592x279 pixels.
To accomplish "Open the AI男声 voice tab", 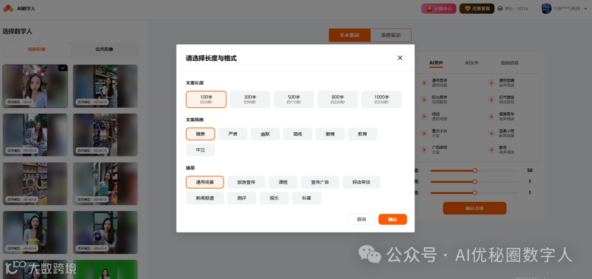I will (x=436, y=63).
